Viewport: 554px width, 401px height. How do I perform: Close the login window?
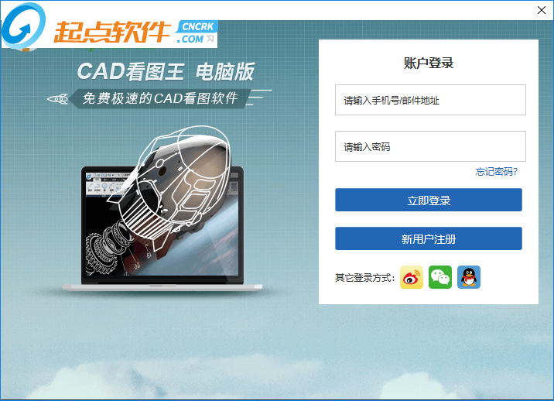542,10
